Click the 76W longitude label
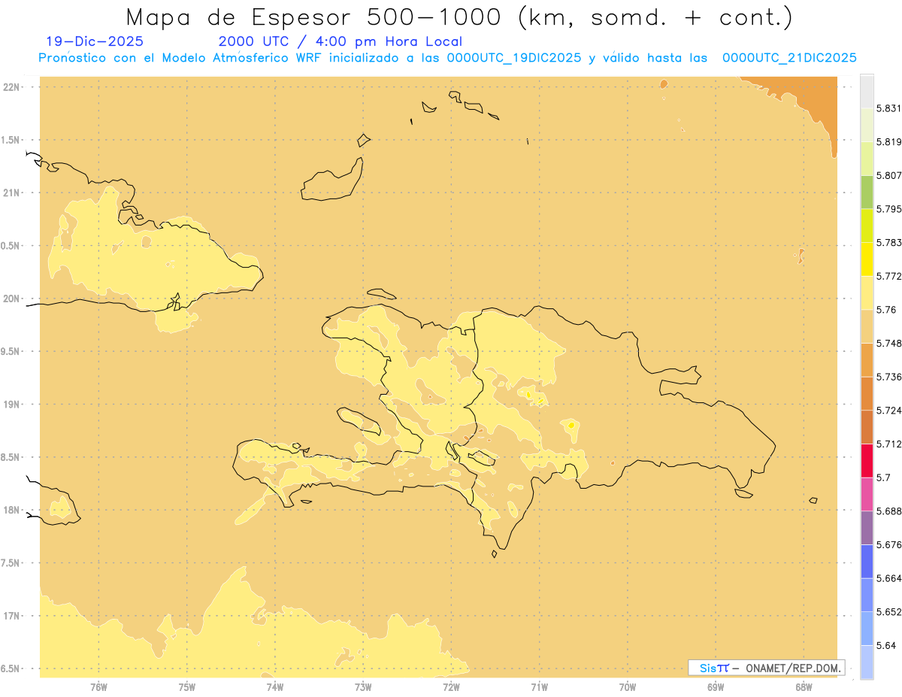Viewport: 902px width, 697px height. pos(98,687)
